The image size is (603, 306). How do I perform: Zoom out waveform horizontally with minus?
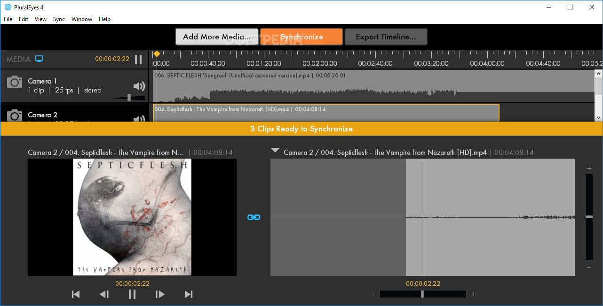tap(372, 294)
